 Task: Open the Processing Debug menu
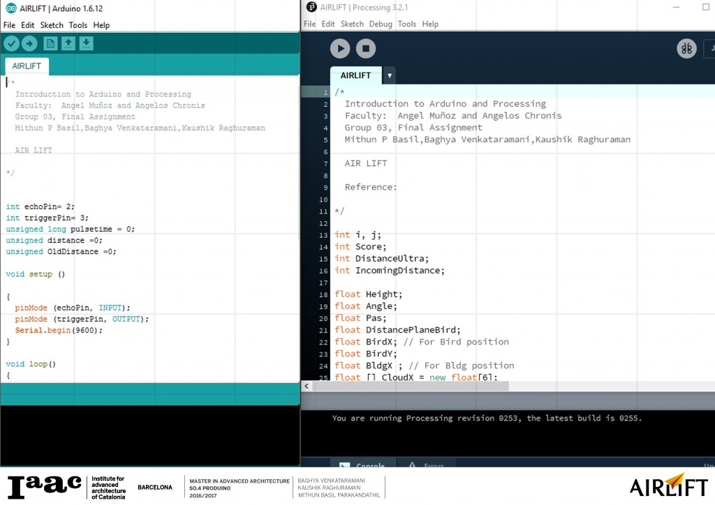click(381, 24)
